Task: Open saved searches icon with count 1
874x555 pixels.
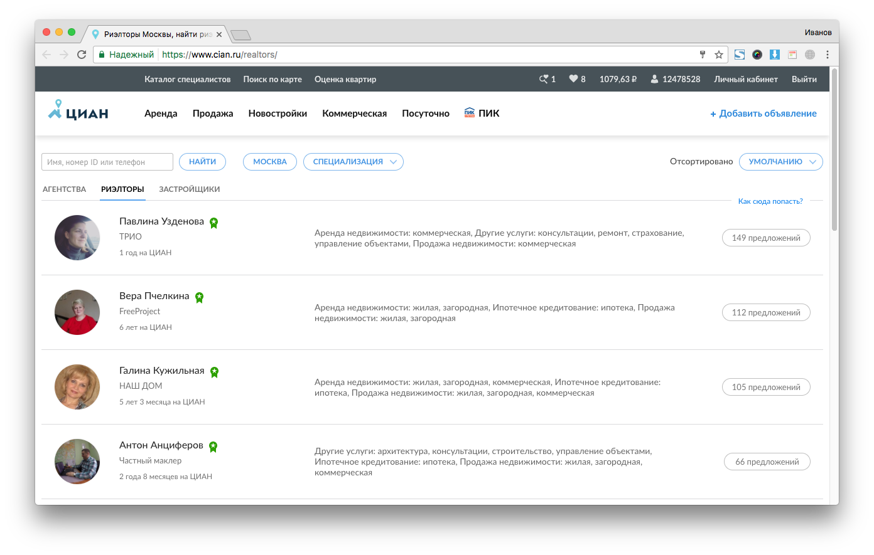Action: [547, 79]
